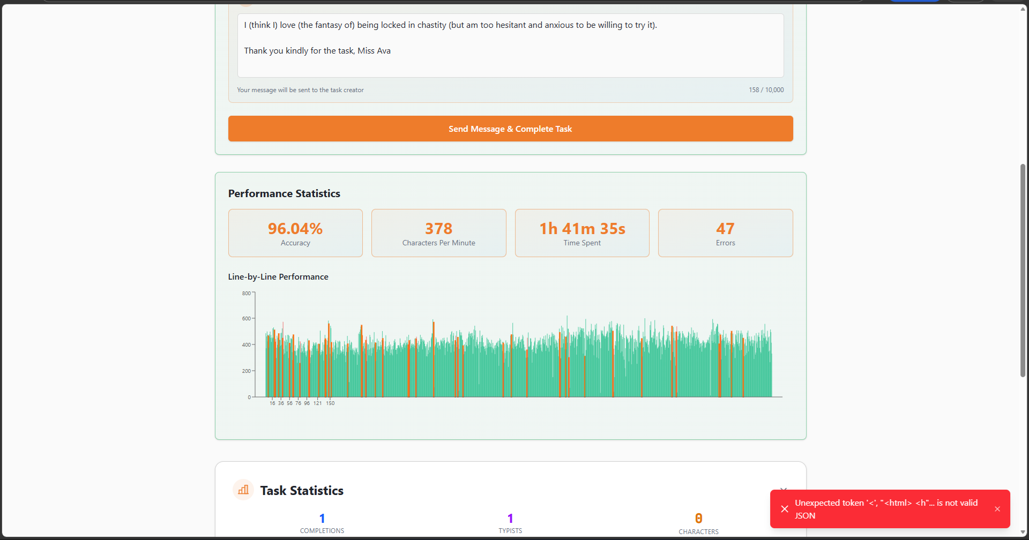Click the error icon in red toast
1029x540 pixels.
785,509
